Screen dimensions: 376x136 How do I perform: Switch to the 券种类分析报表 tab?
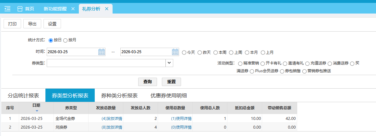click(x=119, y=95)
